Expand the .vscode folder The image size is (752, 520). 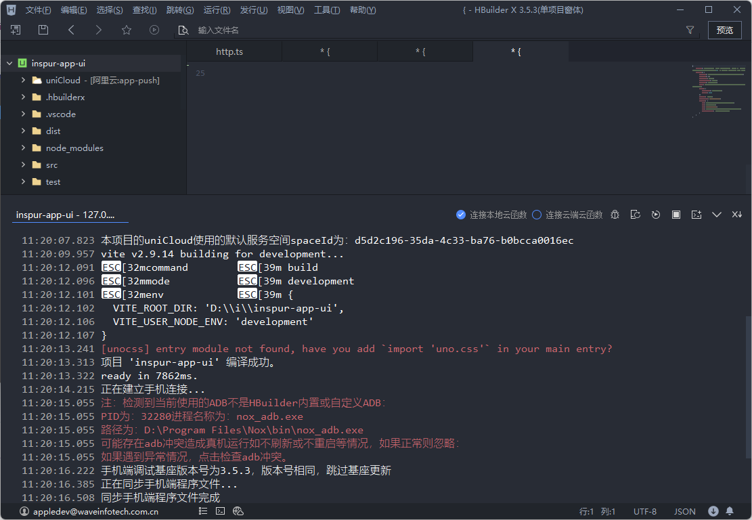pyautogui.click(x=23, y=114)
